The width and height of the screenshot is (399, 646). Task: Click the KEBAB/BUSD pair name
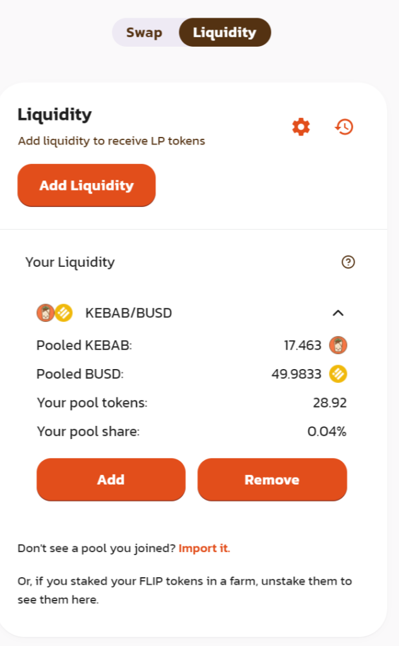[x=129, y=313]
